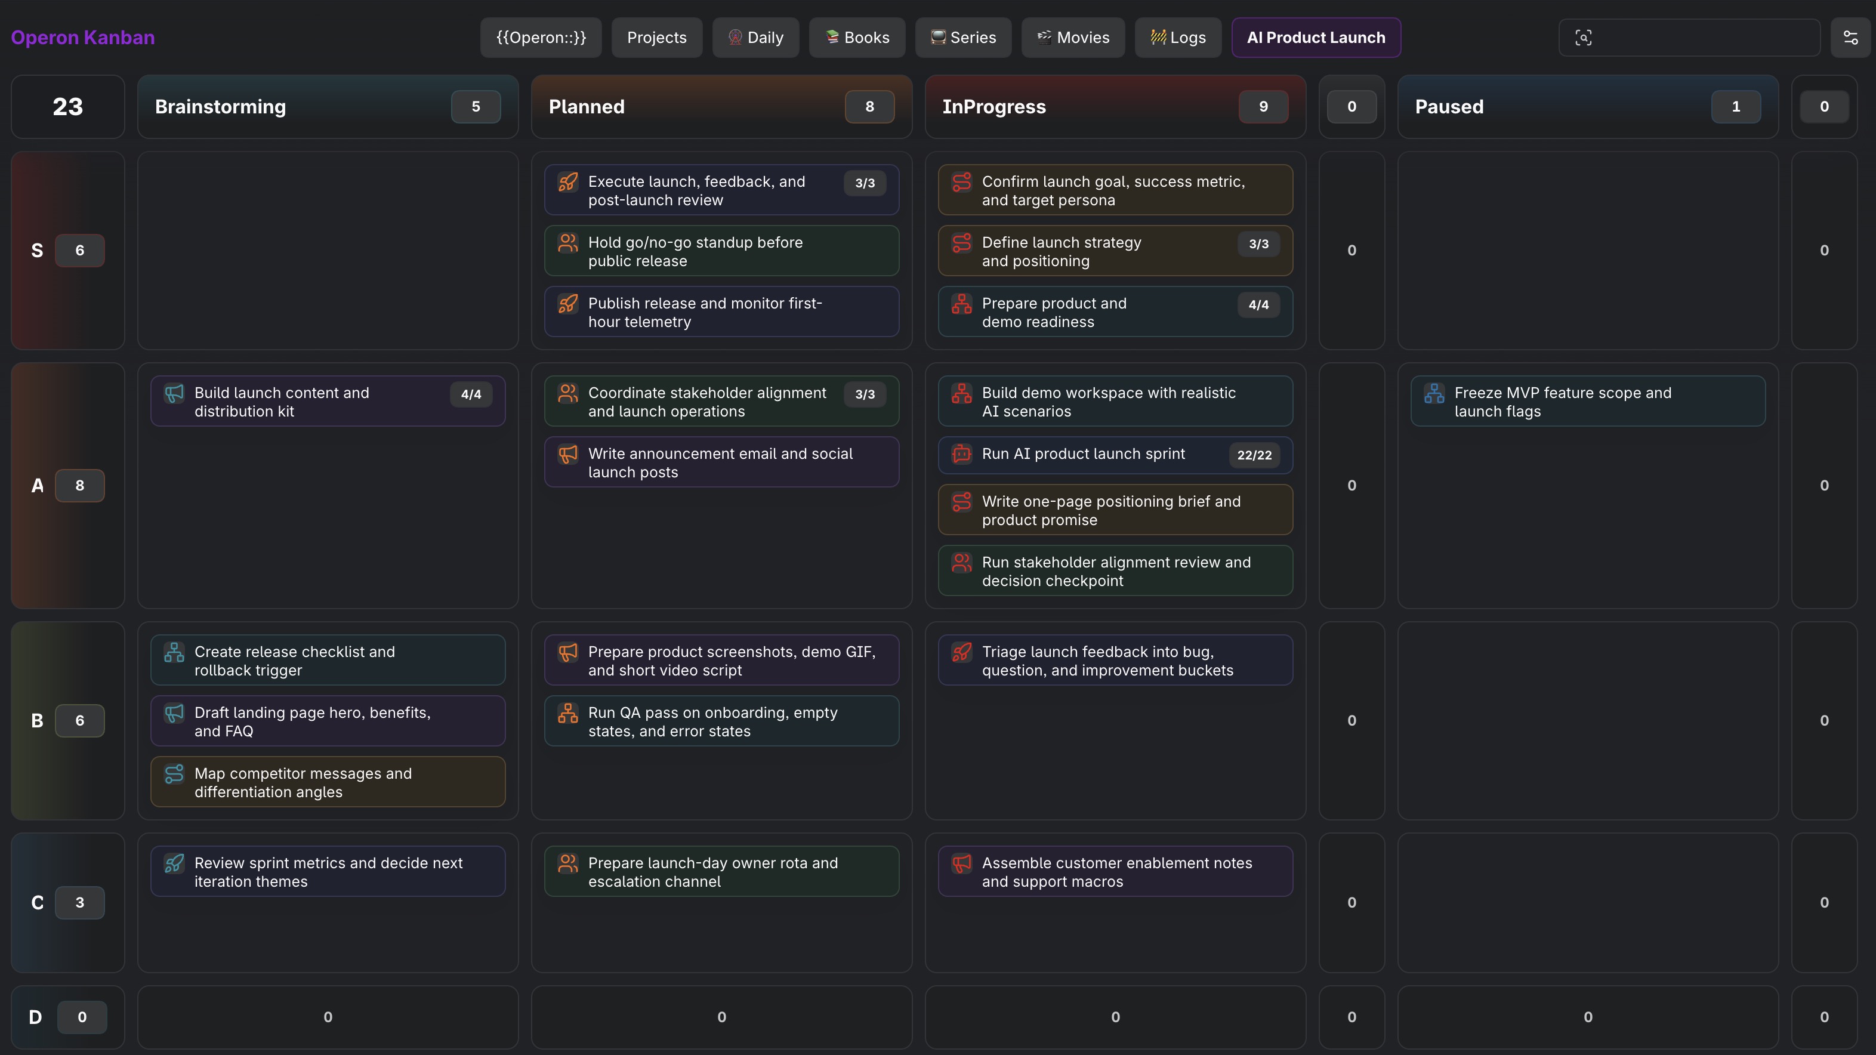This screenshot has height=1055, width=1876.
Task: Open the Logs tab
Action: (x=1178, y=38)
